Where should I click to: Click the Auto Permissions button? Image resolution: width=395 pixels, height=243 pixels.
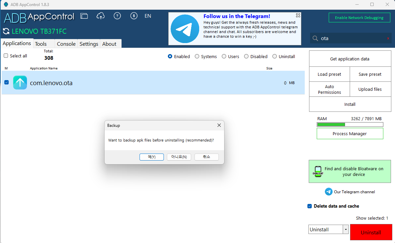click(329, 89)
